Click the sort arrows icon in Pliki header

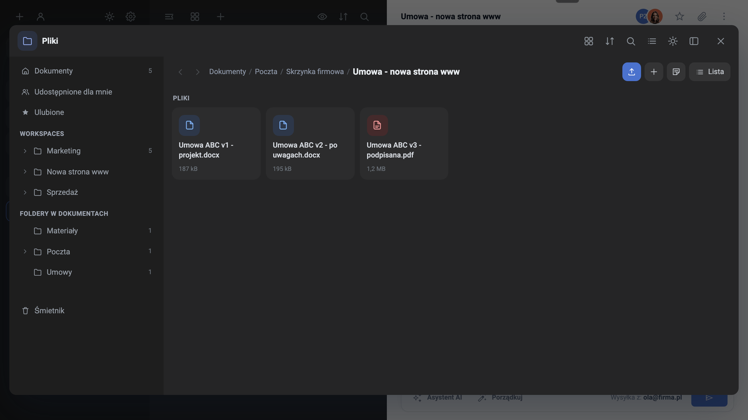point(610,41)
